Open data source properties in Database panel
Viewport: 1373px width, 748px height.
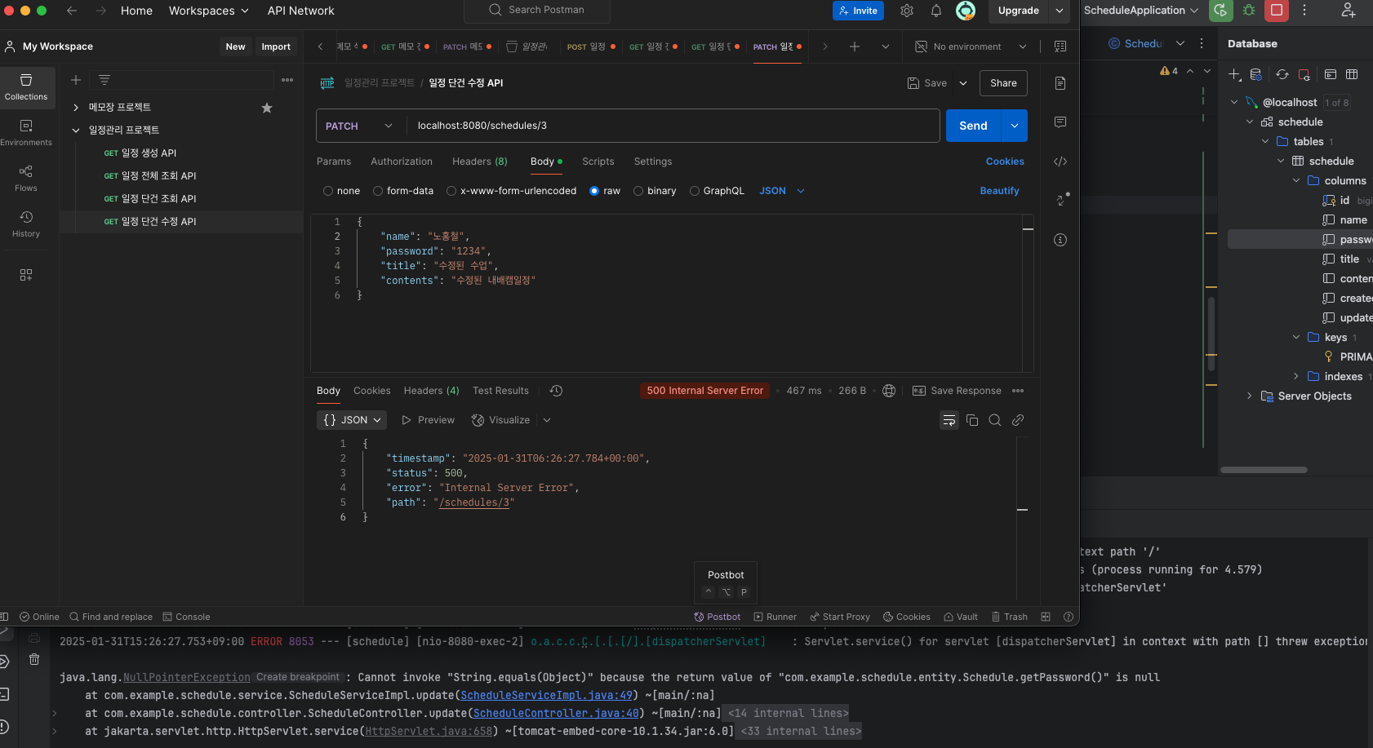point(1256,74)
